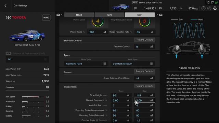Go back using the left arrow
Screen dimensions: 219x123
tap(5, 6)
